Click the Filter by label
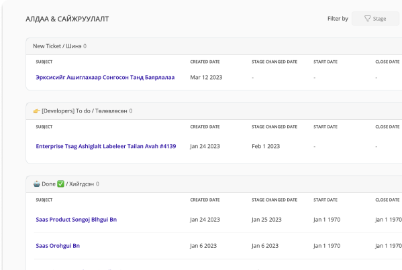402x270 pixels. click(x=338, y=19)
